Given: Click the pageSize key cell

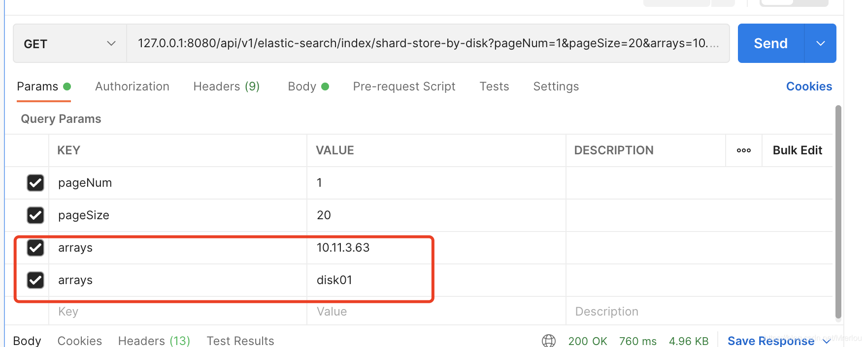Looking at the screenshot, I should pos(178,215).
